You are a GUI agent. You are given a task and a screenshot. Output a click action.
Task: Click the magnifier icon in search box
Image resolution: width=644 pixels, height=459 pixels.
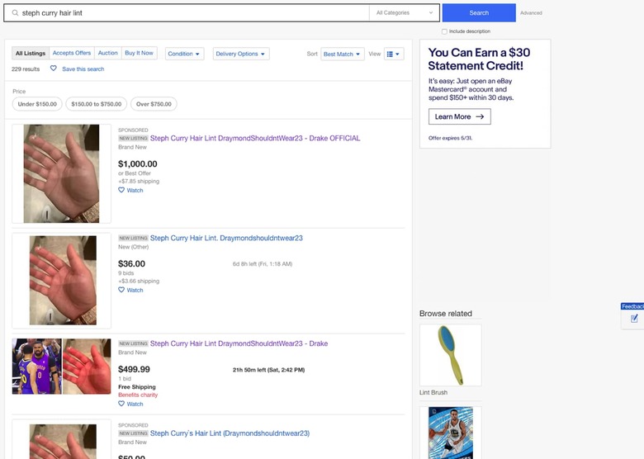point(15,12)
